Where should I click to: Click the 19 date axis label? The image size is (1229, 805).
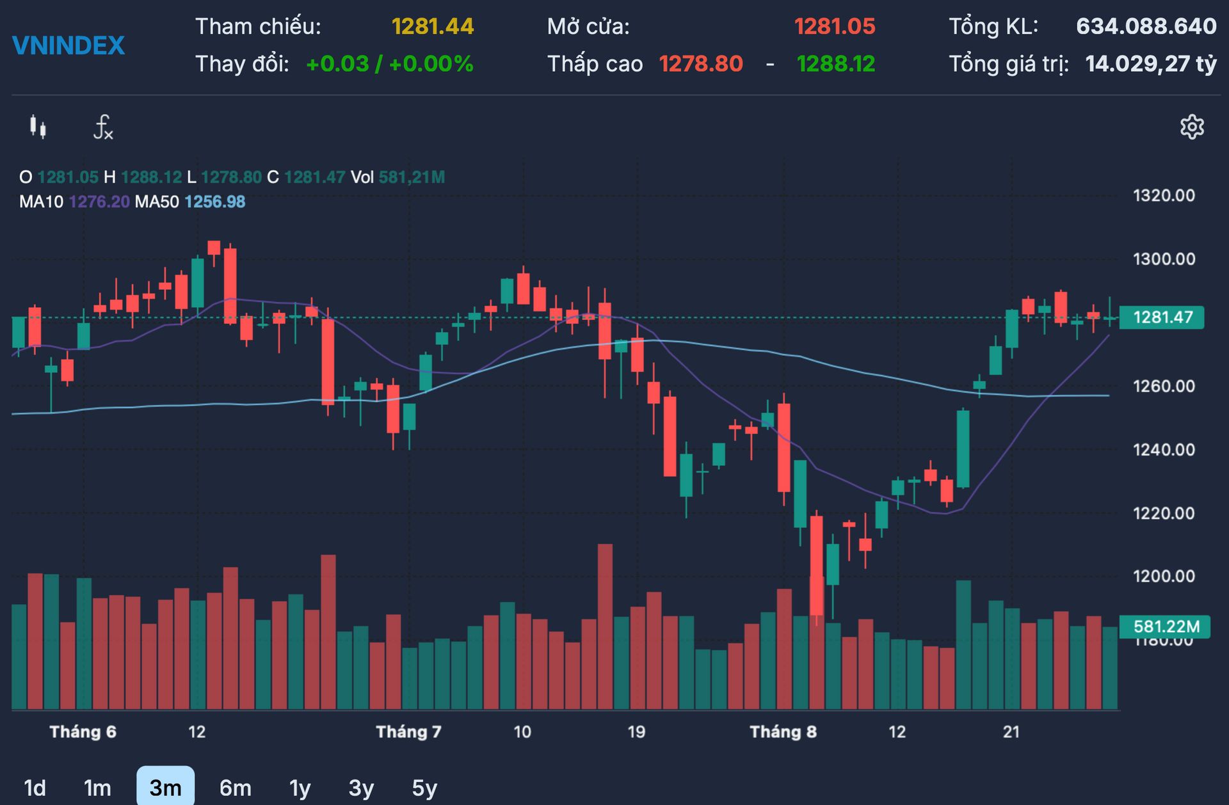coord(636,731)
